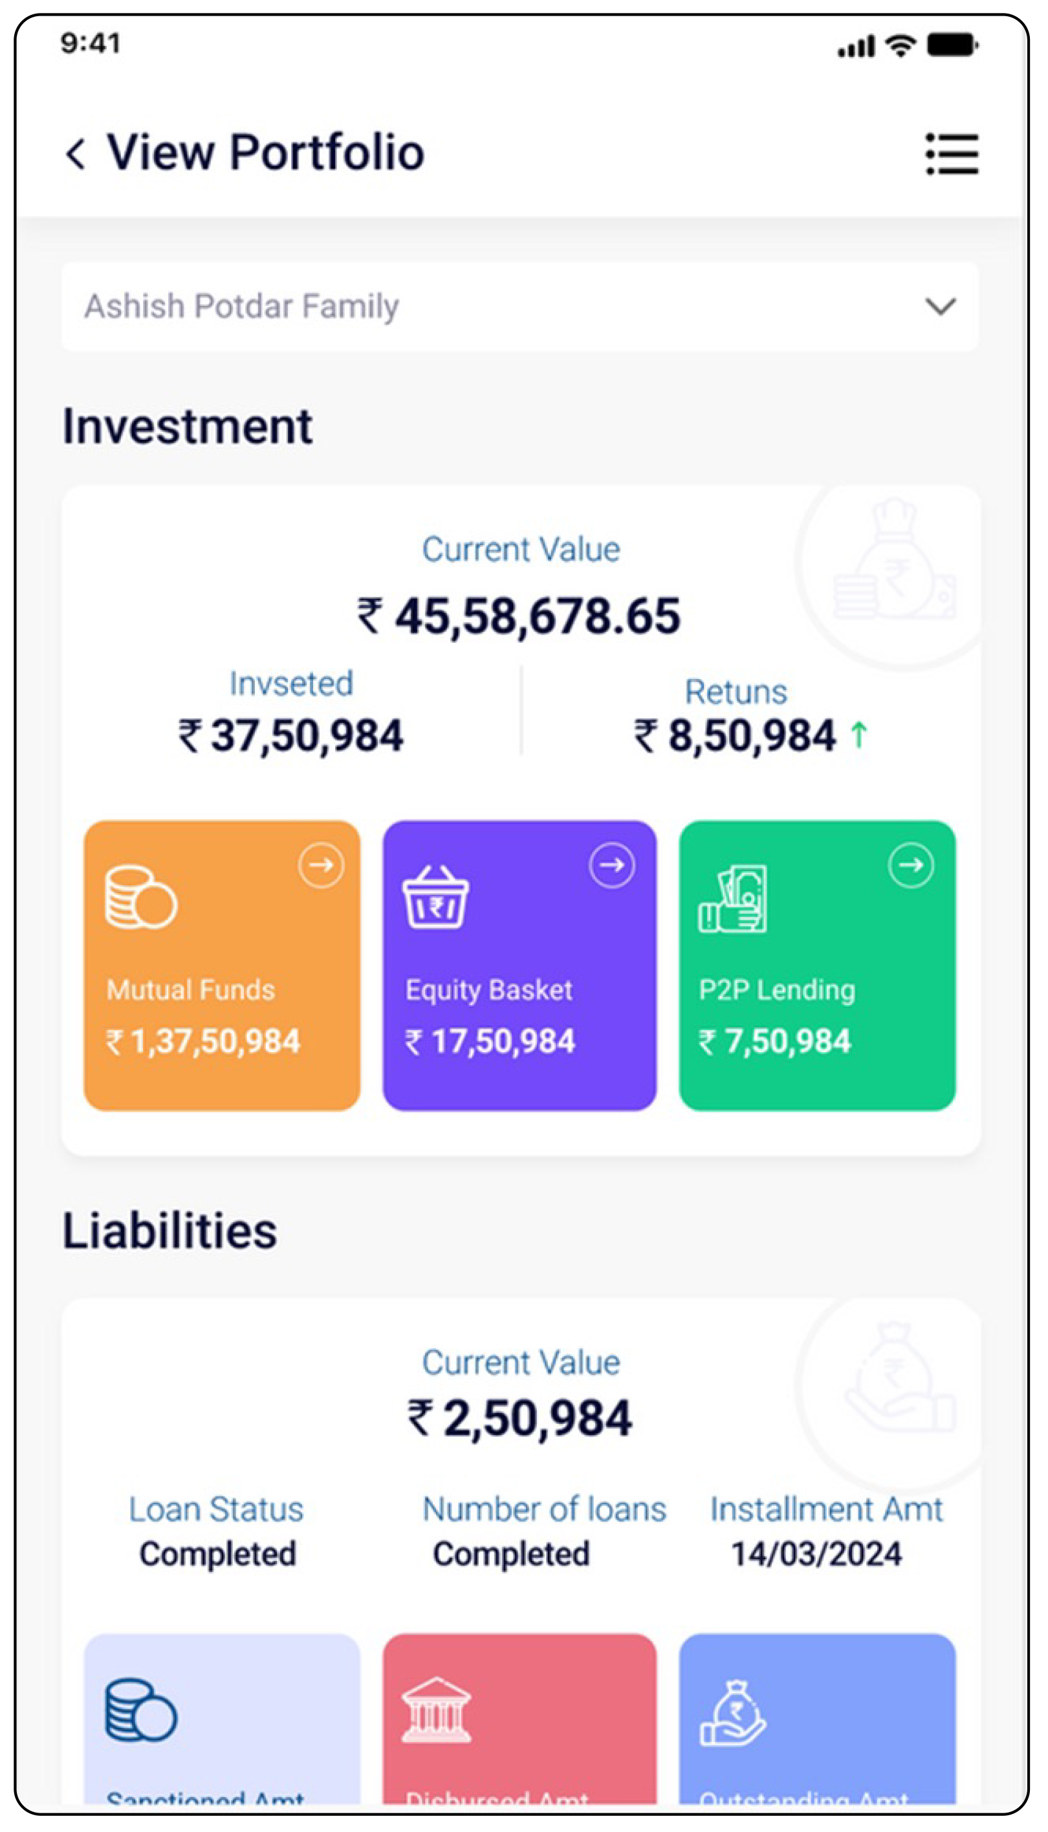Click the Equity Basket basket icon

[435, 897]
